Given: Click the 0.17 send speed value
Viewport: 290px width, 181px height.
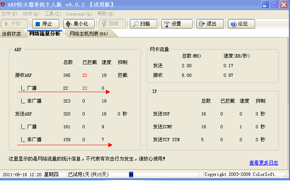Looking at the screenshot, I should click(228, 66).
